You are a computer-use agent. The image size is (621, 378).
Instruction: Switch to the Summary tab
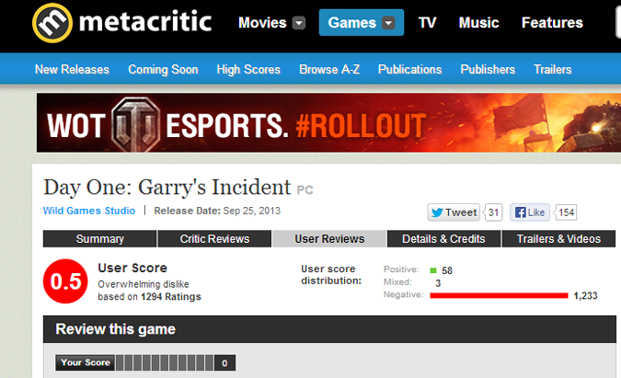point(99,239)
